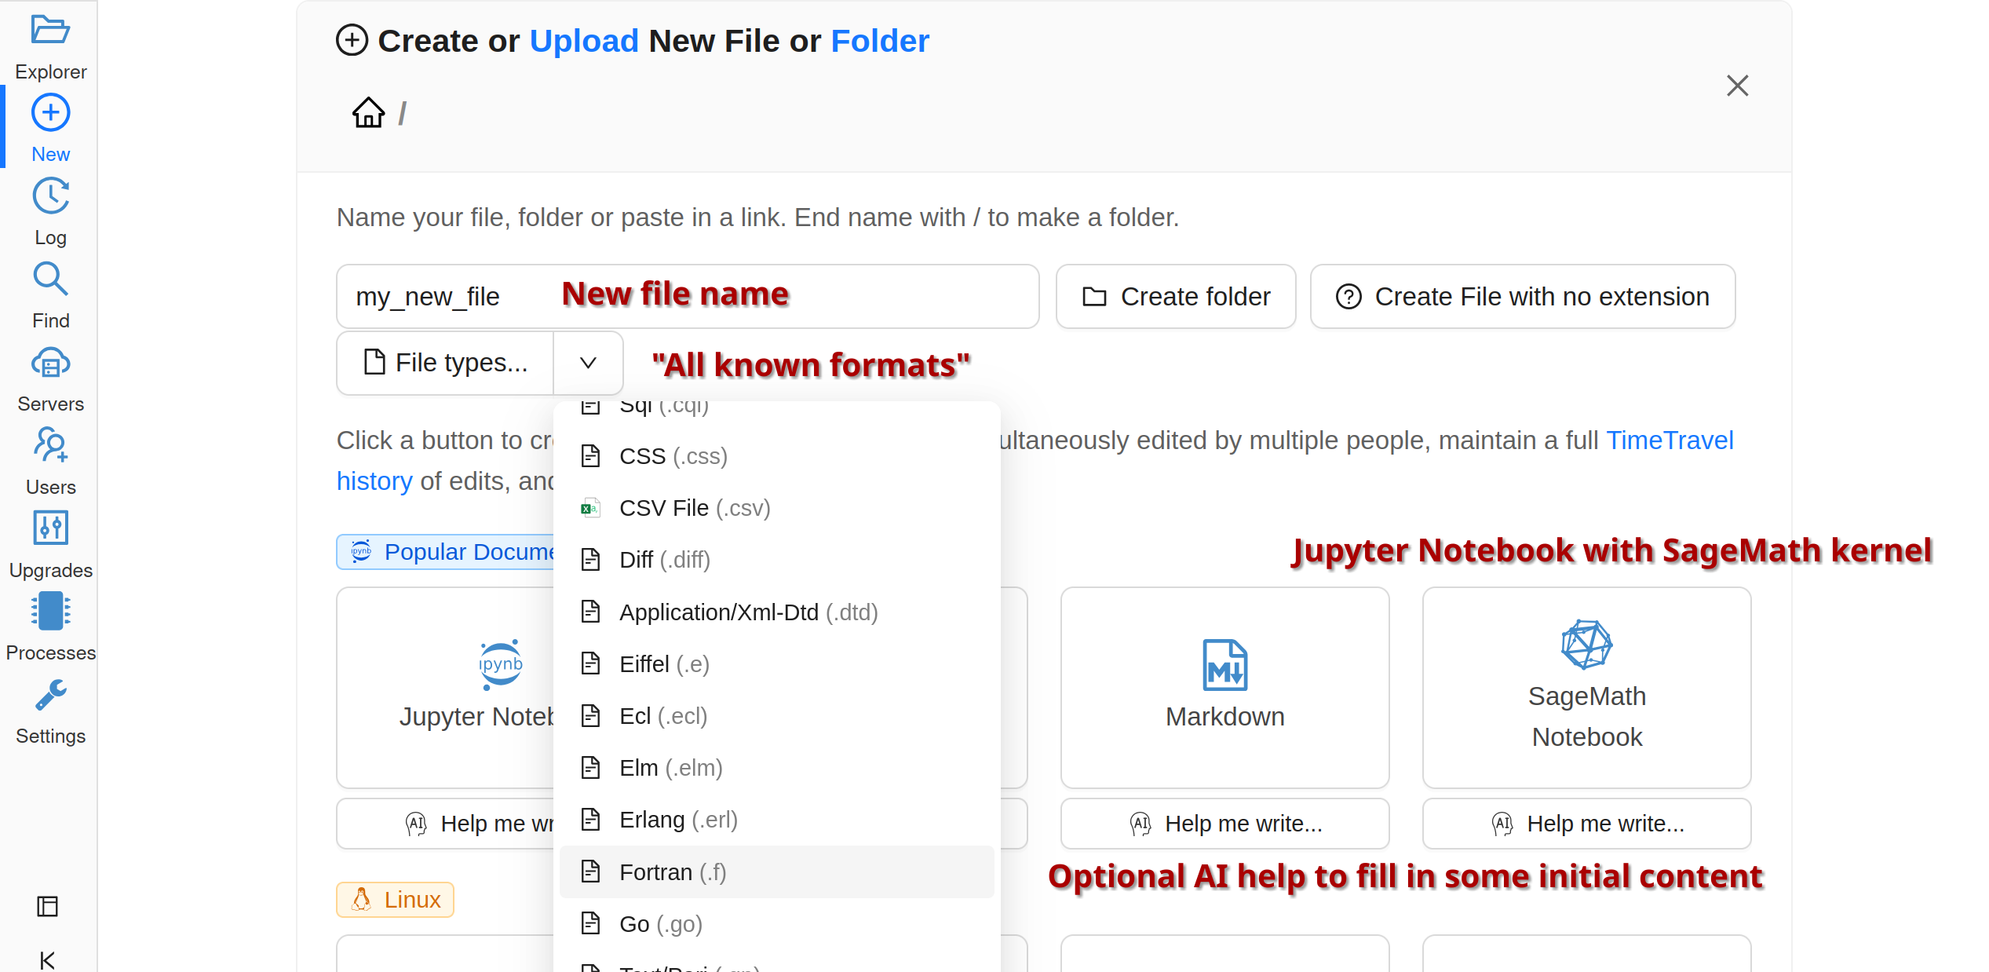
Task: Click the File types... button
Action: point(446,363)
